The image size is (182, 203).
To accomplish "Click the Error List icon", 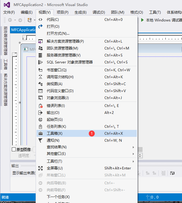I will (x=40, y=106).
